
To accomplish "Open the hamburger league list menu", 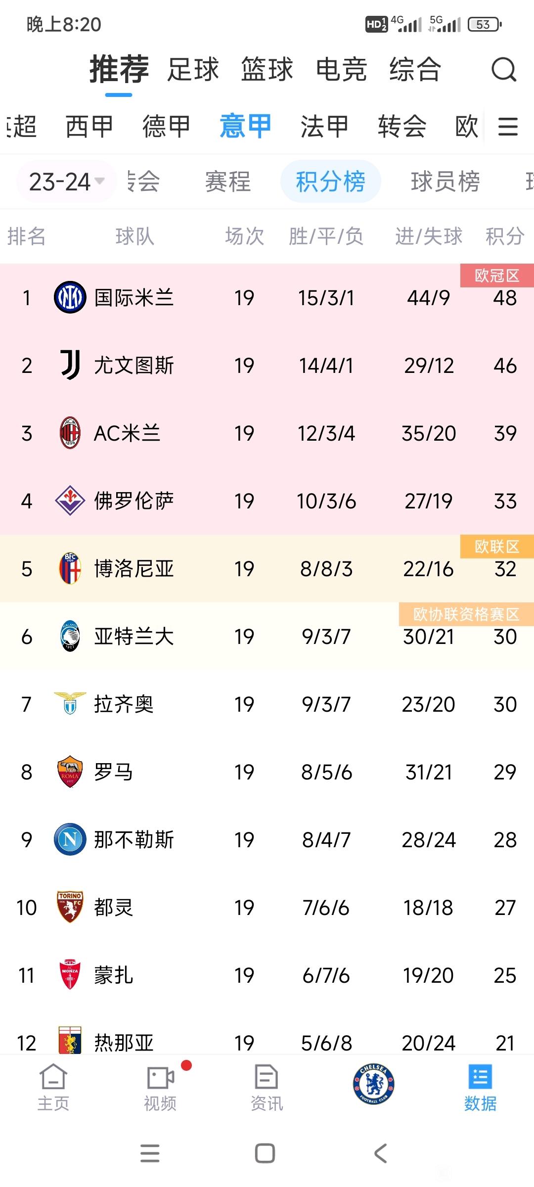I will 508,127.
